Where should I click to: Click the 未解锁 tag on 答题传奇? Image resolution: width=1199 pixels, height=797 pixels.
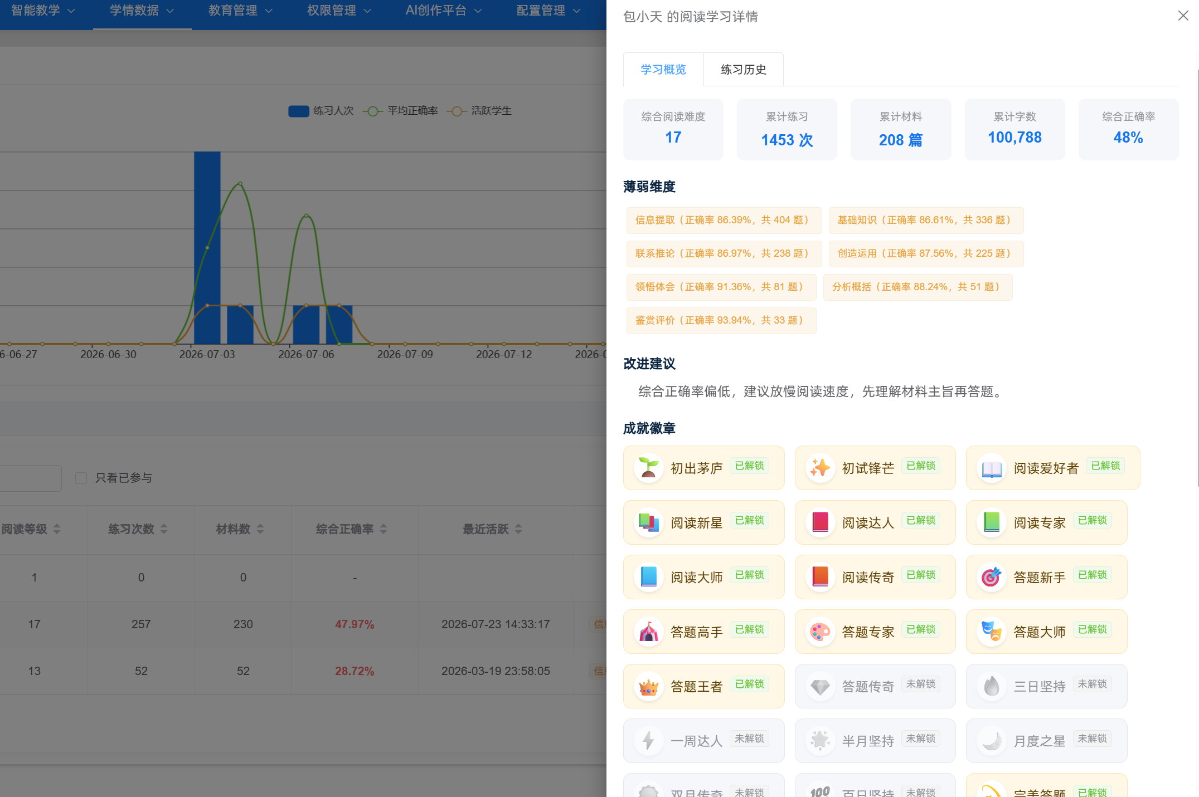[921, 684]
